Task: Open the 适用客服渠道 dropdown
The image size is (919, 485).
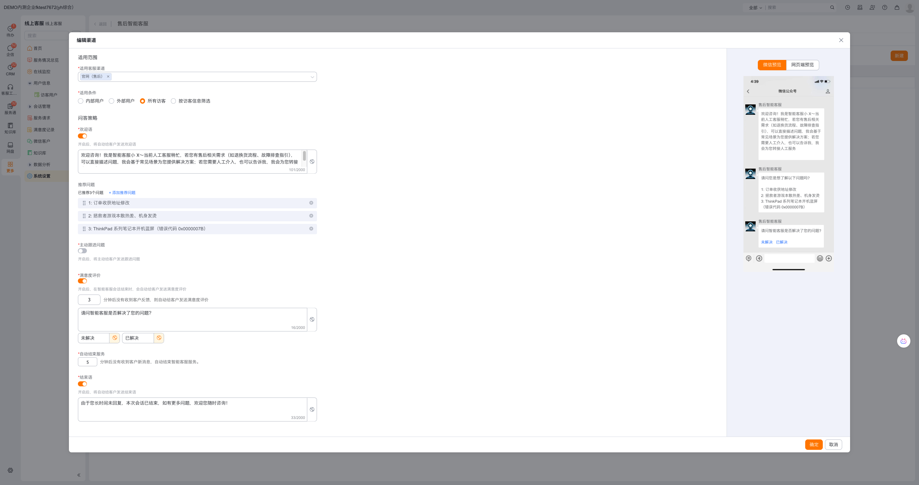Action: pyautogui.click(x=312, y=77)
